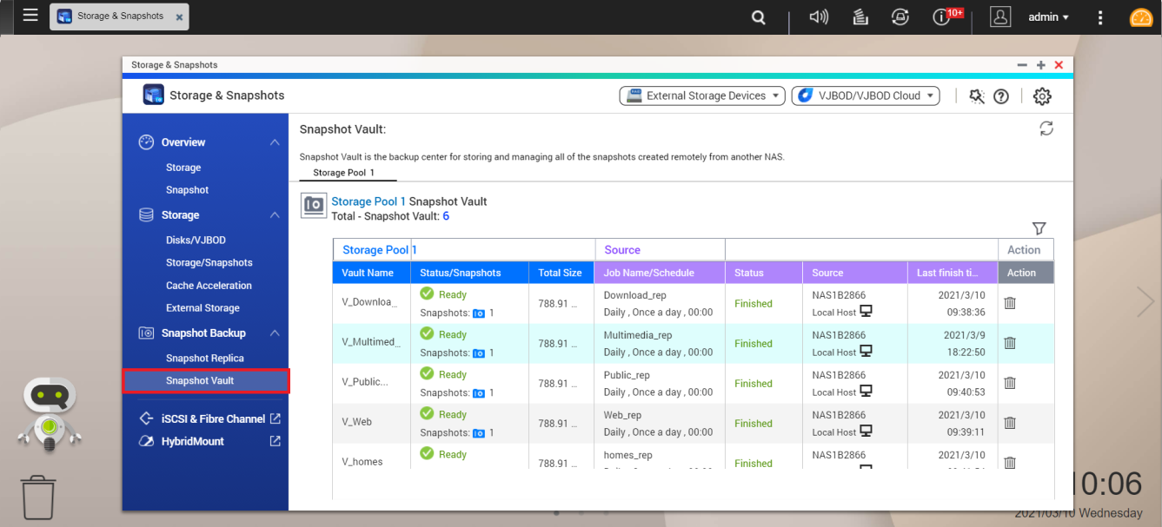Click the trash icon for V_Multimed vault
Image resolution: width=1162 pixels, height=527 pixels.
pos(1009,343)
